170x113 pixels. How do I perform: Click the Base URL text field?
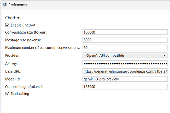pyautogui.click(x=125, y=71)
